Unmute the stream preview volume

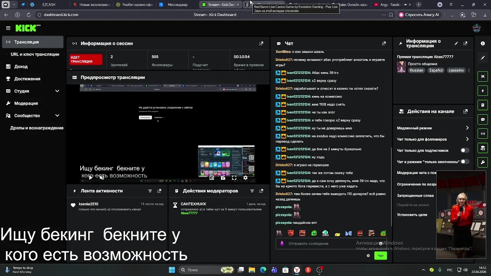pyautogui.click(x=102, y=177)
